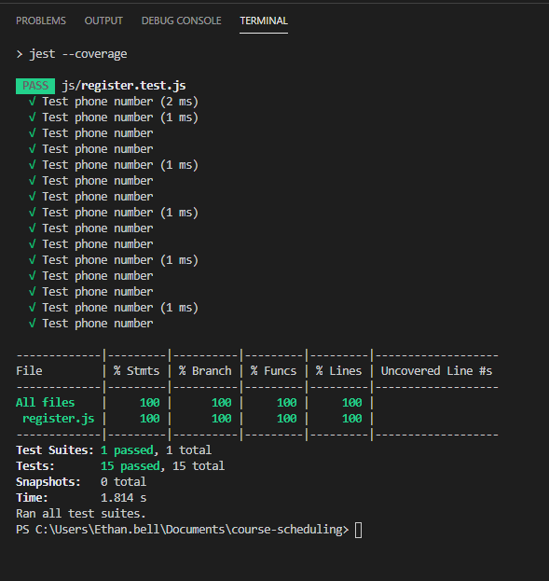The image size is (549, 581).
Task: Click the green PASS badge
Action: tap(35, 86)
